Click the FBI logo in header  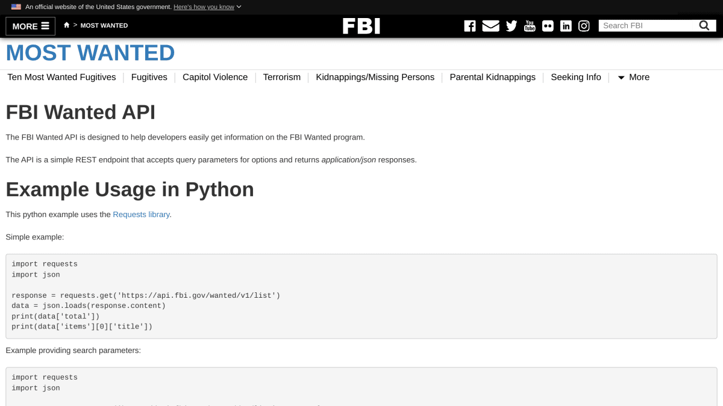[361, 26]
